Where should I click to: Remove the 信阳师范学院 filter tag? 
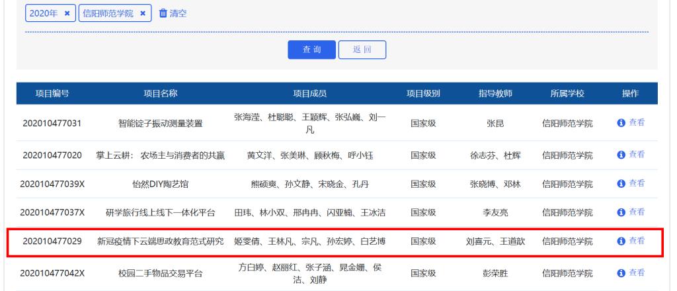point(143,13)
